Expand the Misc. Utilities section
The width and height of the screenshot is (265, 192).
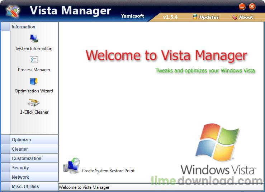tap(29, 186)
